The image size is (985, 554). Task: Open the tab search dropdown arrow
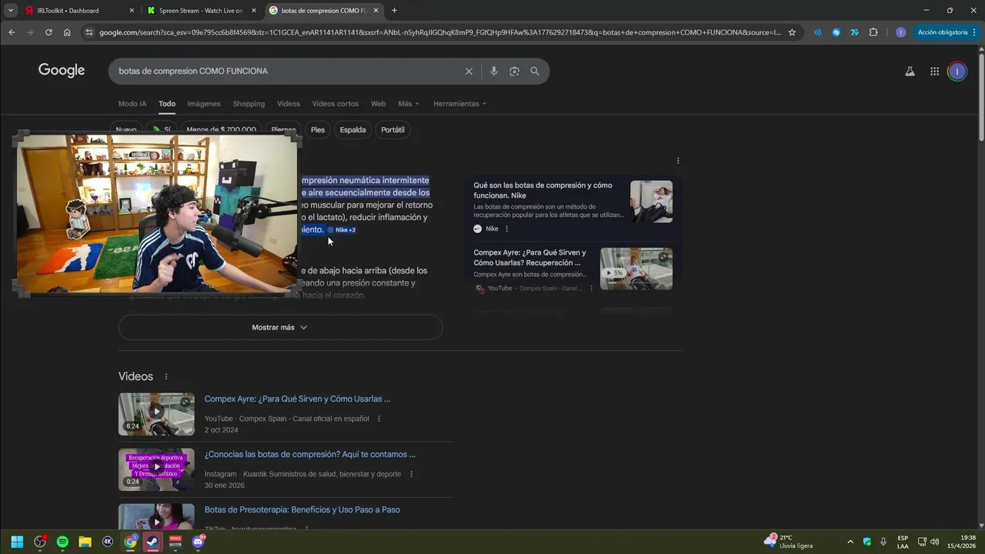click(11, 11)
